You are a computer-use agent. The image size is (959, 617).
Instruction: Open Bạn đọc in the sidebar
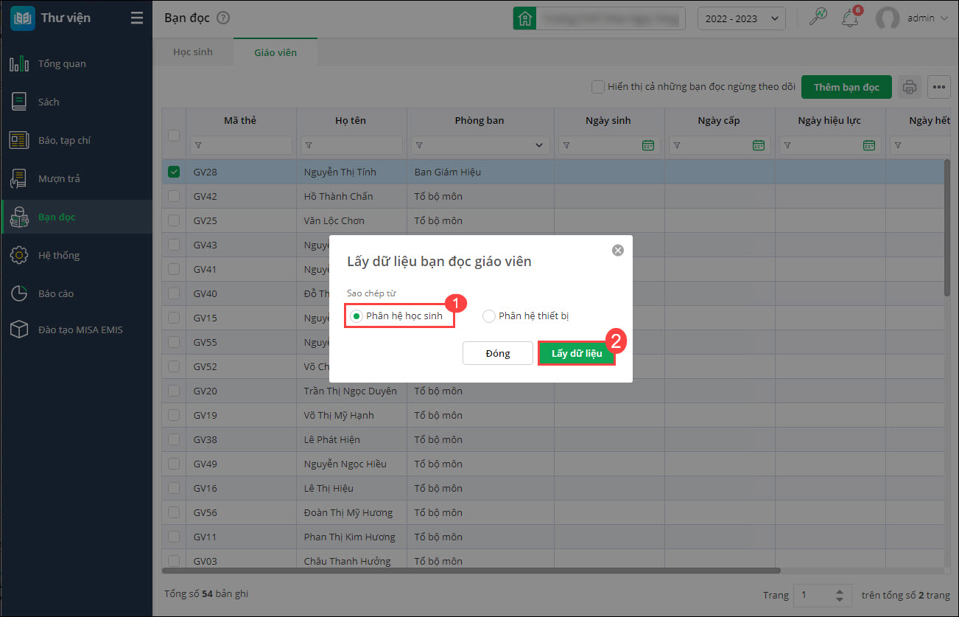[x=77, y=217]
